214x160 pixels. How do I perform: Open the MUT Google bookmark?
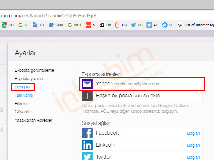(75, 25)
